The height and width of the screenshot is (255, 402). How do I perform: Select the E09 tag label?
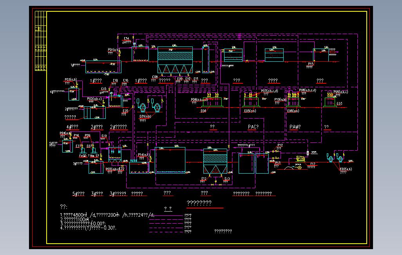pyautogui.click(x=180, y=79)
